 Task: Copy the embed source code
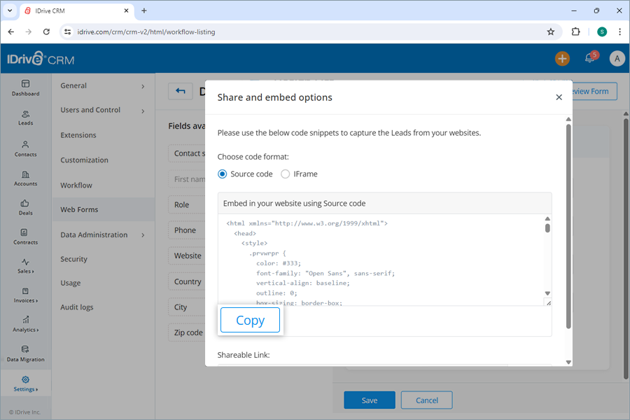point(250,320)
